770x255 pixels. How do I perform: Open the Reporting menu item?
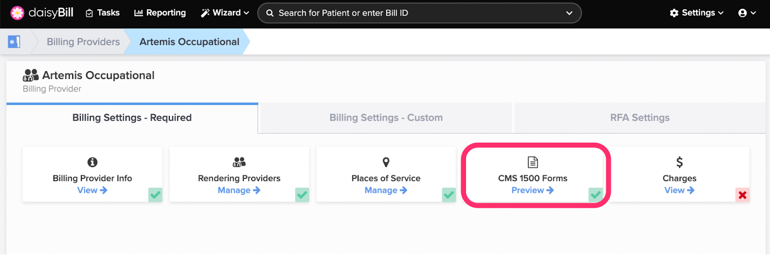click(x=160, y=13)
